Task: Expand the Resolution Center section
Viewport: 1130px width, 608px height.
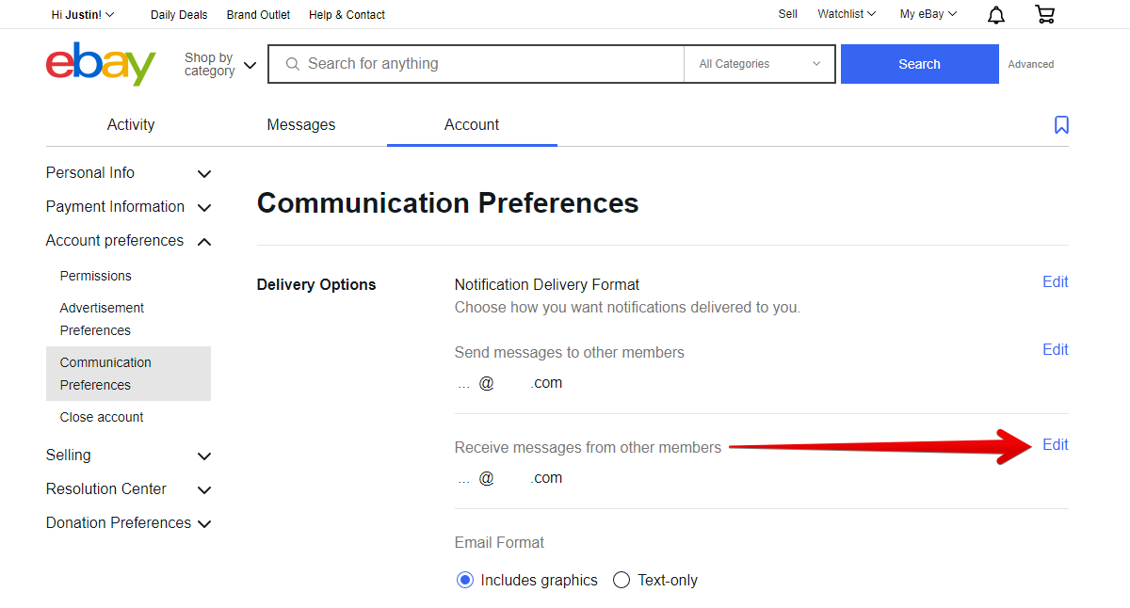Action: coord(128,489)
